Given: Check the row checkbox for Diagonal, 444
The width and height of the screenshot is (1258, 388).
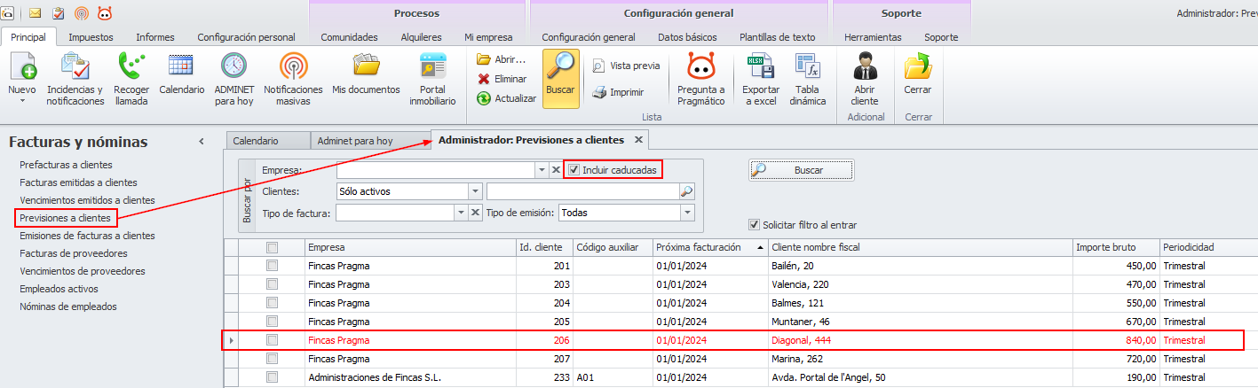Looking at the screenshot, I should tap(273, 340).
